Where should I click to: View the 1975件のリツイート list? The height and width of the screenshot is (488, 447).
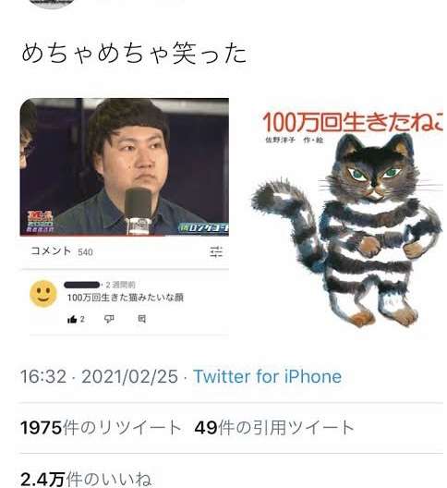tap(101, 427)
